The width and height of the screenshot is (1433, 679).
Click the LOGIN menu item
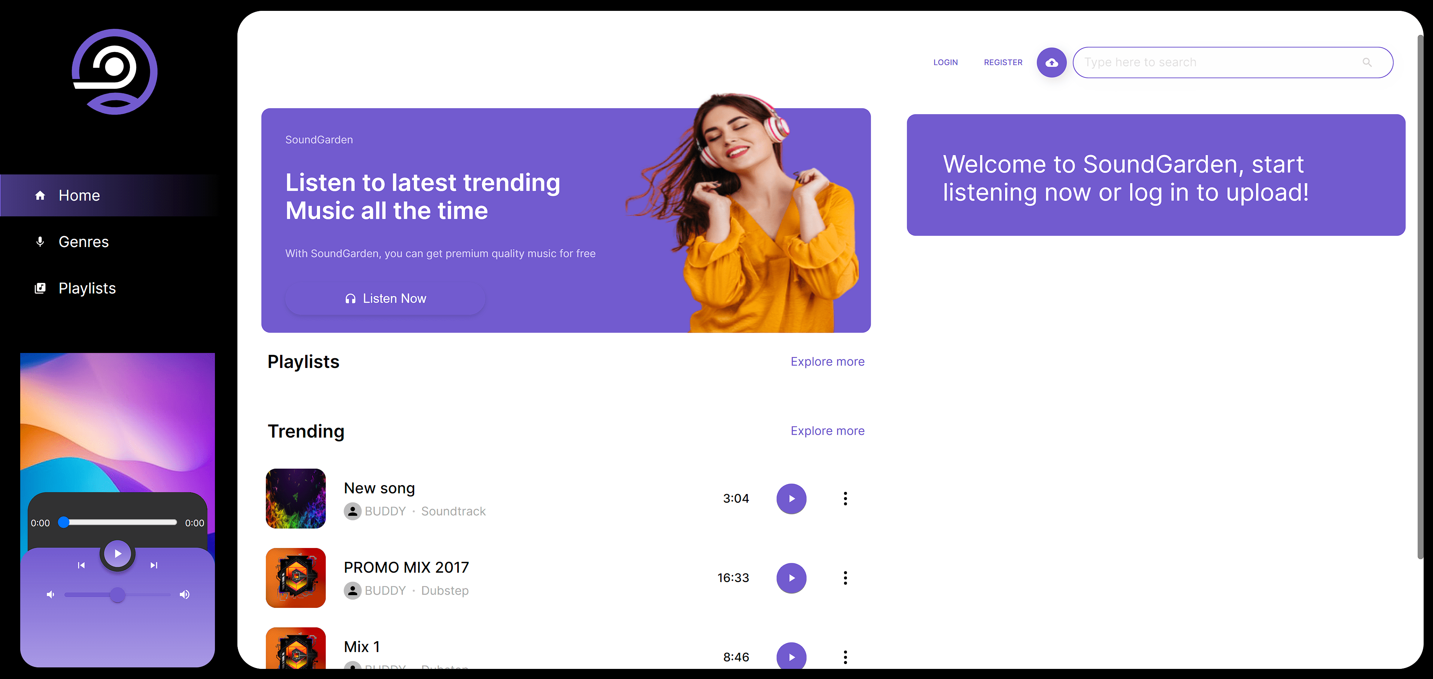tap(945, 62)
